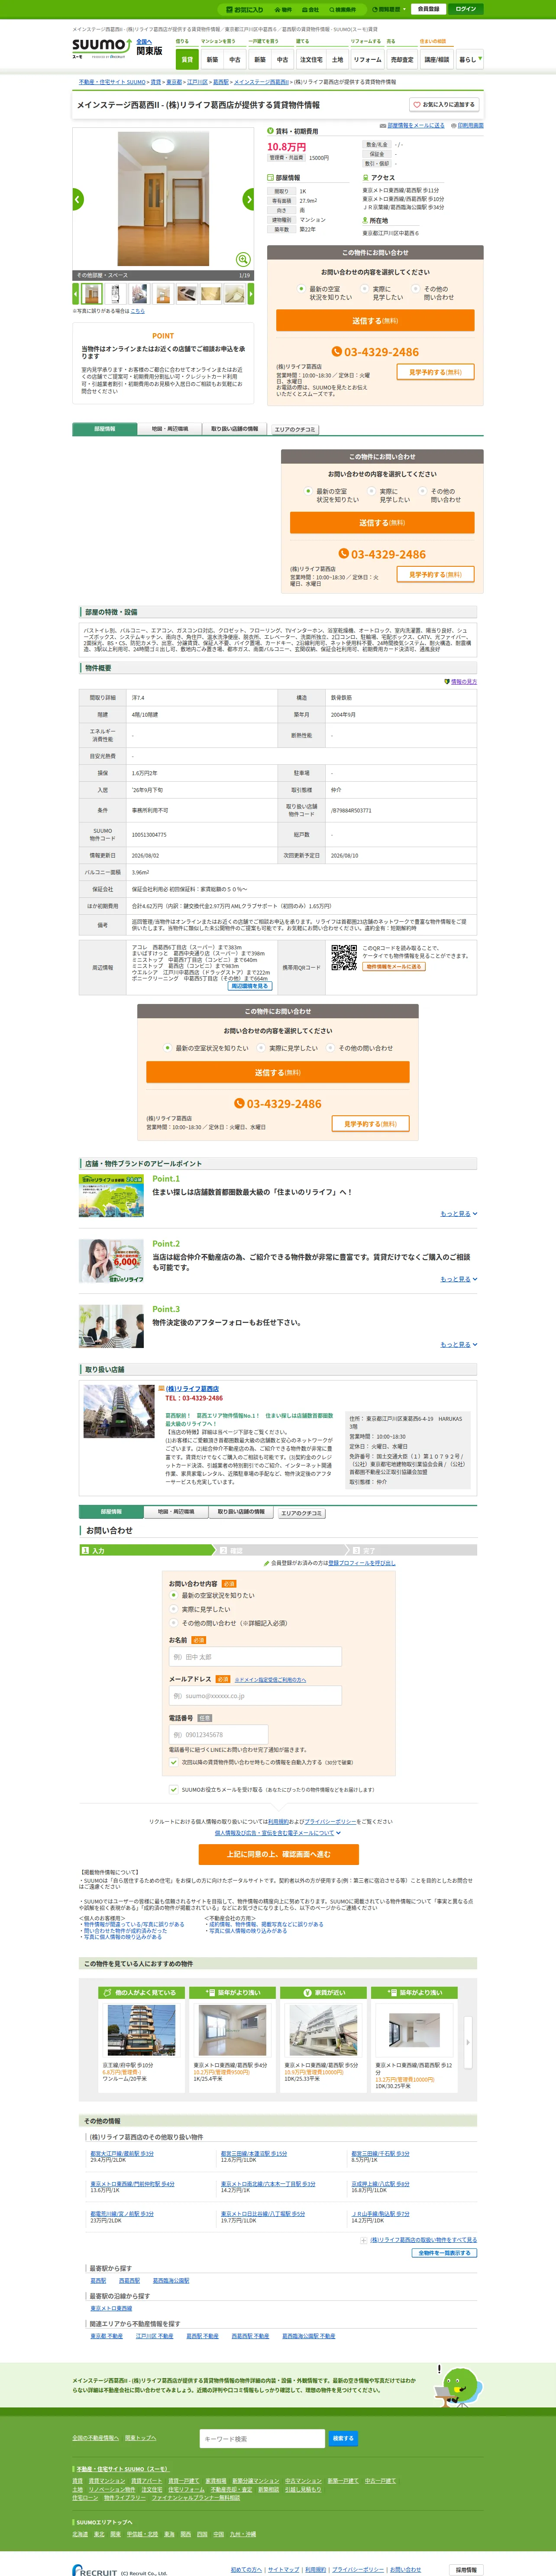
Task: Show the previous photo with the green left arrow
Action: (x=78, y=199)
